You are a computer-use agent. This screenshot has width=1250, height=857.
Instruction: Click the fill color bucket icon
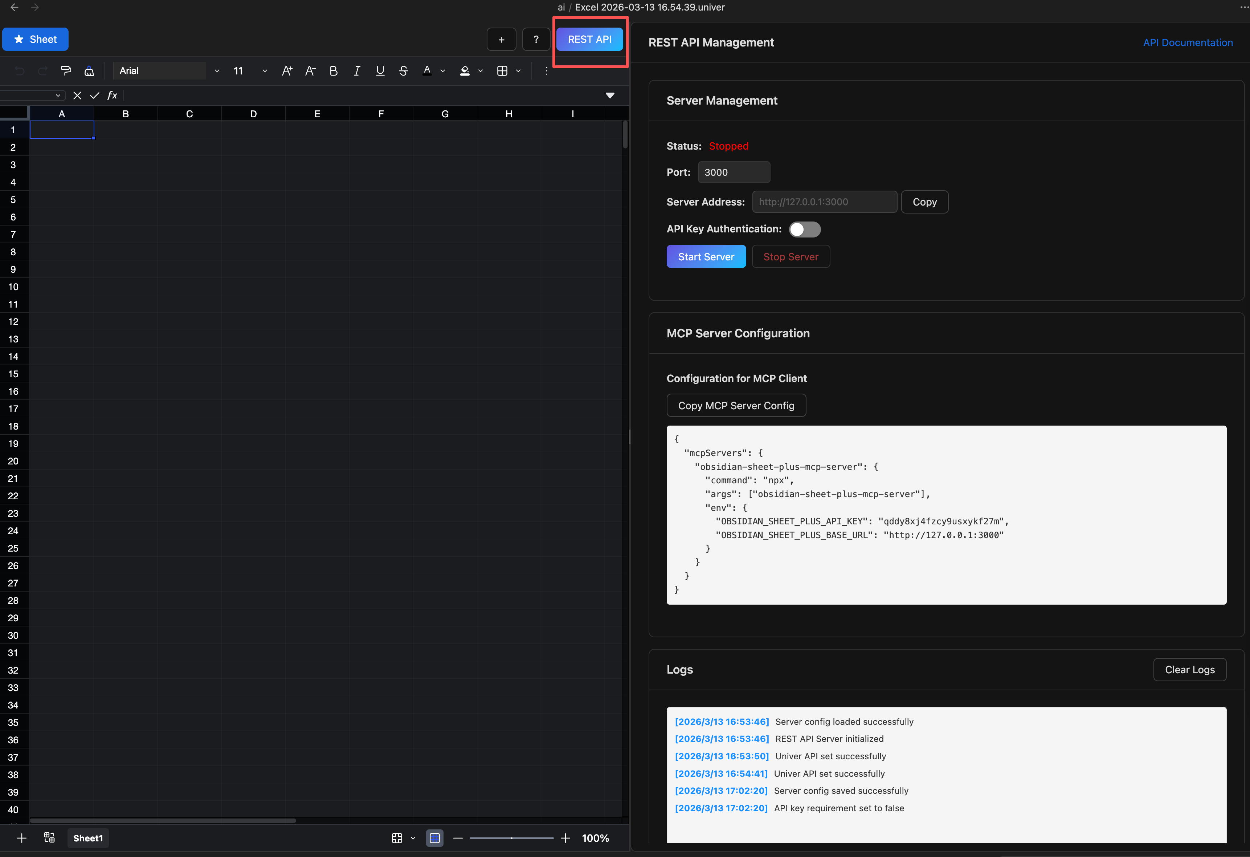coord(465,71)
